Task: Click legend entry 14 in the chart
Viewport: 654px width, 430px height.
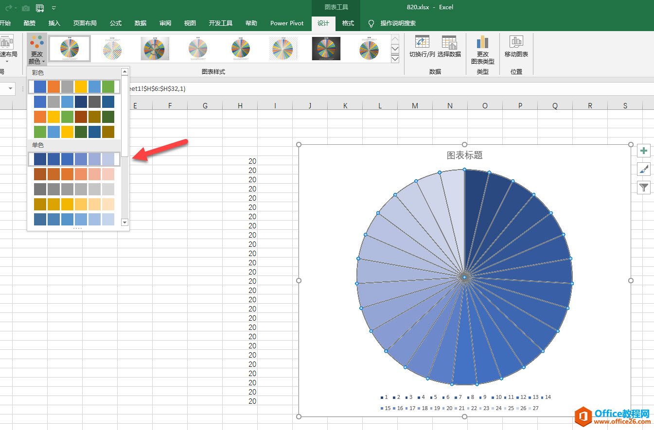Action: click(546, 397)
